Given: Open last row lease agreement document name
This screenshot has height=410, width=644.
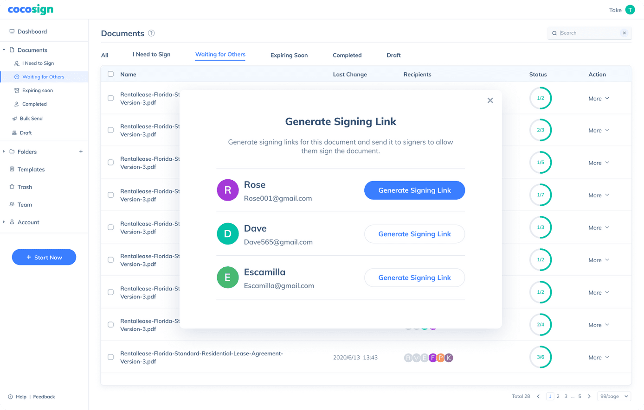Looking at the screenshot, I should pos(201,358).
